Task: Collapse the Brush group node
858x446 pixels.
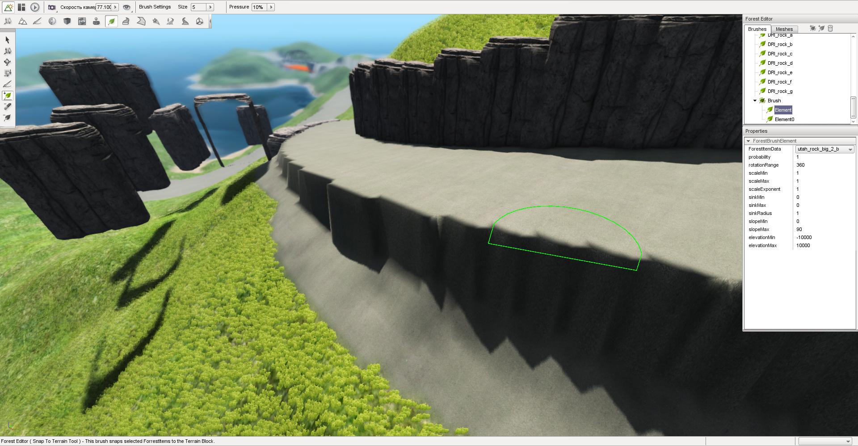Action: 755,101
